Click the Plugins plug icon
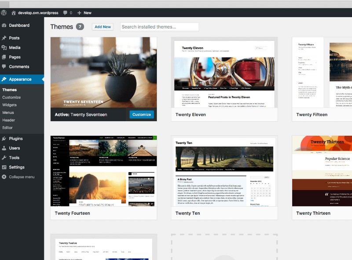Image resolution: width=352 pixels, height=260 pixels. 4,138
